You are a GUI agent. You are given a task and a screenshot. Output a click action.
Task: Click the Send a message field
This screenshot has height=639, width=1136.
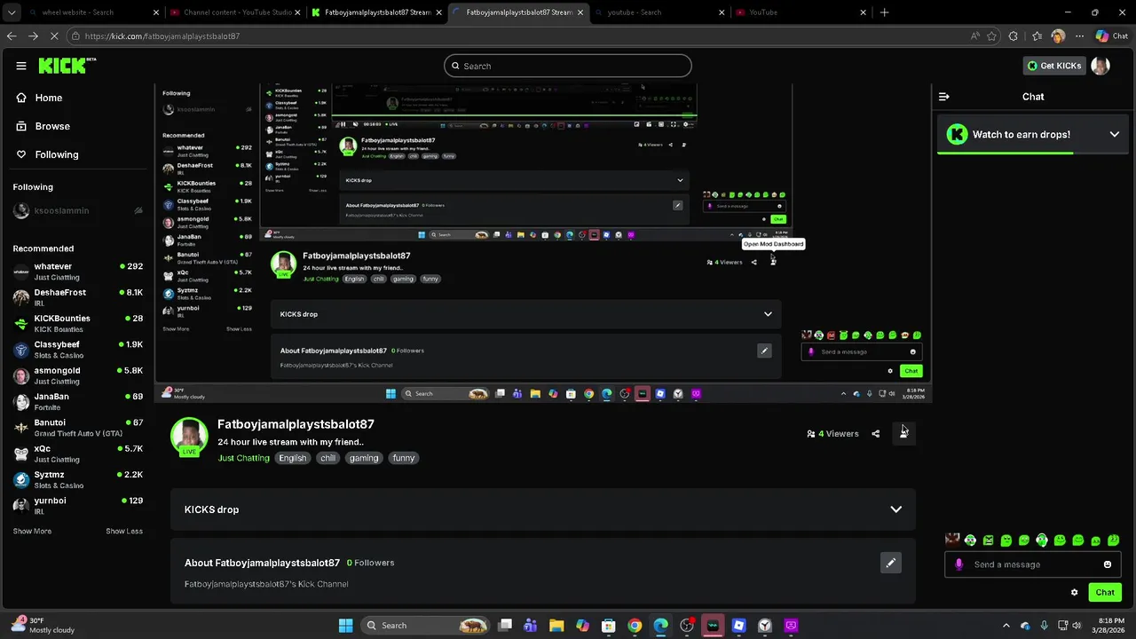pos(1034,564)
